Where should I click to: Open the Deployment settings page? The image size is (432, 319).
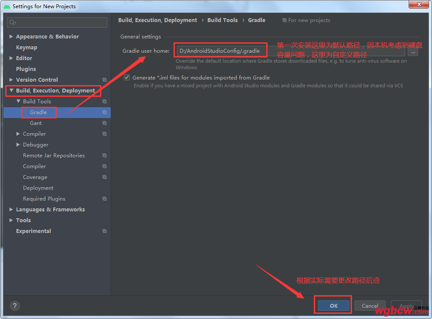click(x=38, y=188)
